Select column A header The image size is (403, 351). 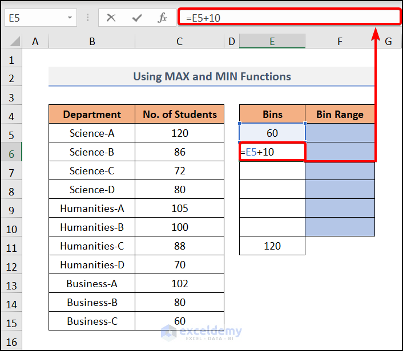tap(35, 41)
